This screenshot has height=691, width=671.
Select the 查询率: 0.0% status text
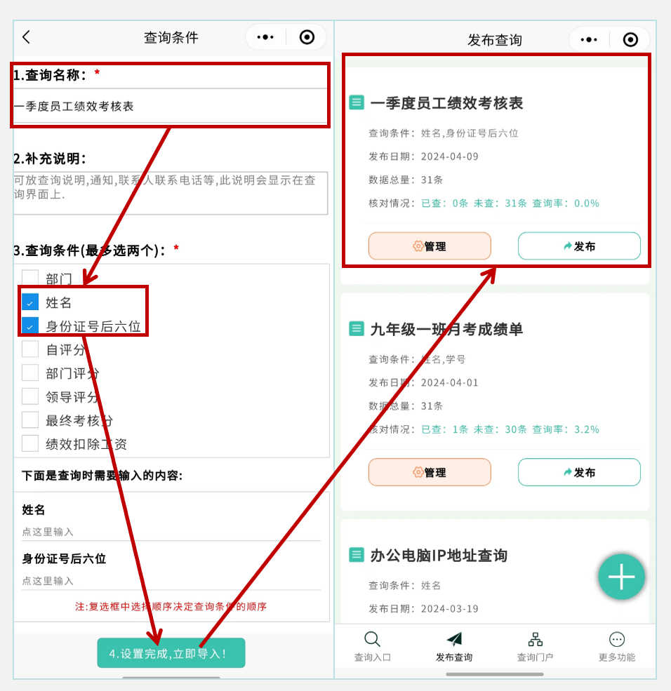566,203
